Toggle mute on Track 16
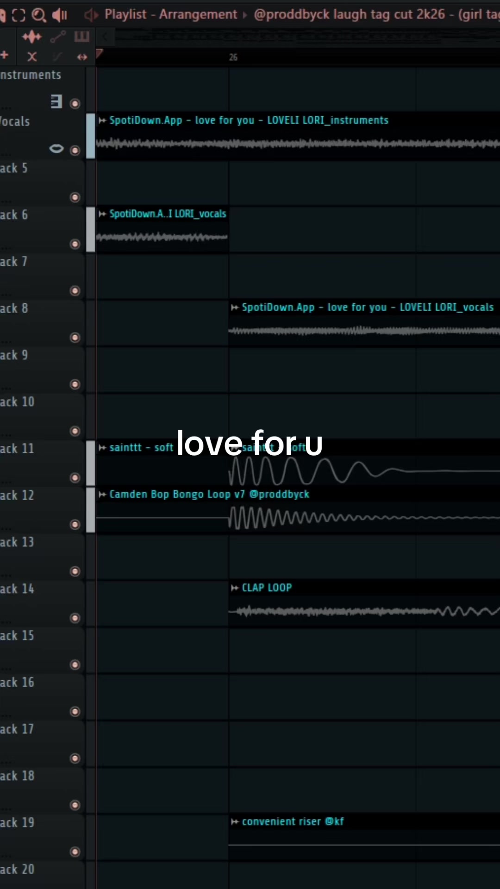500x889 pixels. click(75, 712)
